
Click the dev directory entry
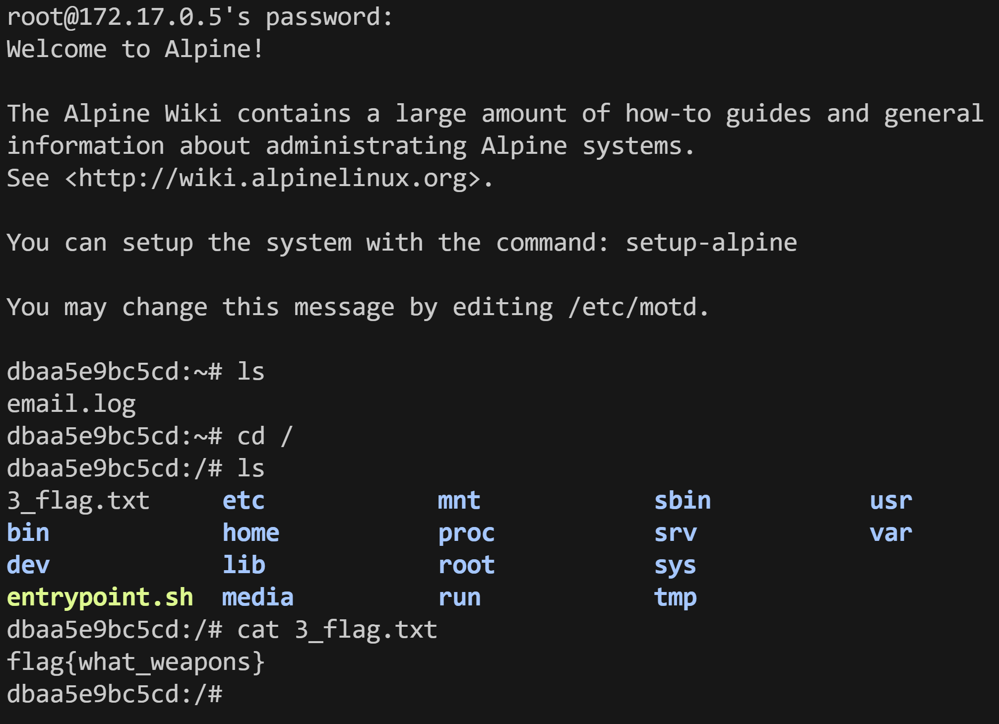point(28,565)
